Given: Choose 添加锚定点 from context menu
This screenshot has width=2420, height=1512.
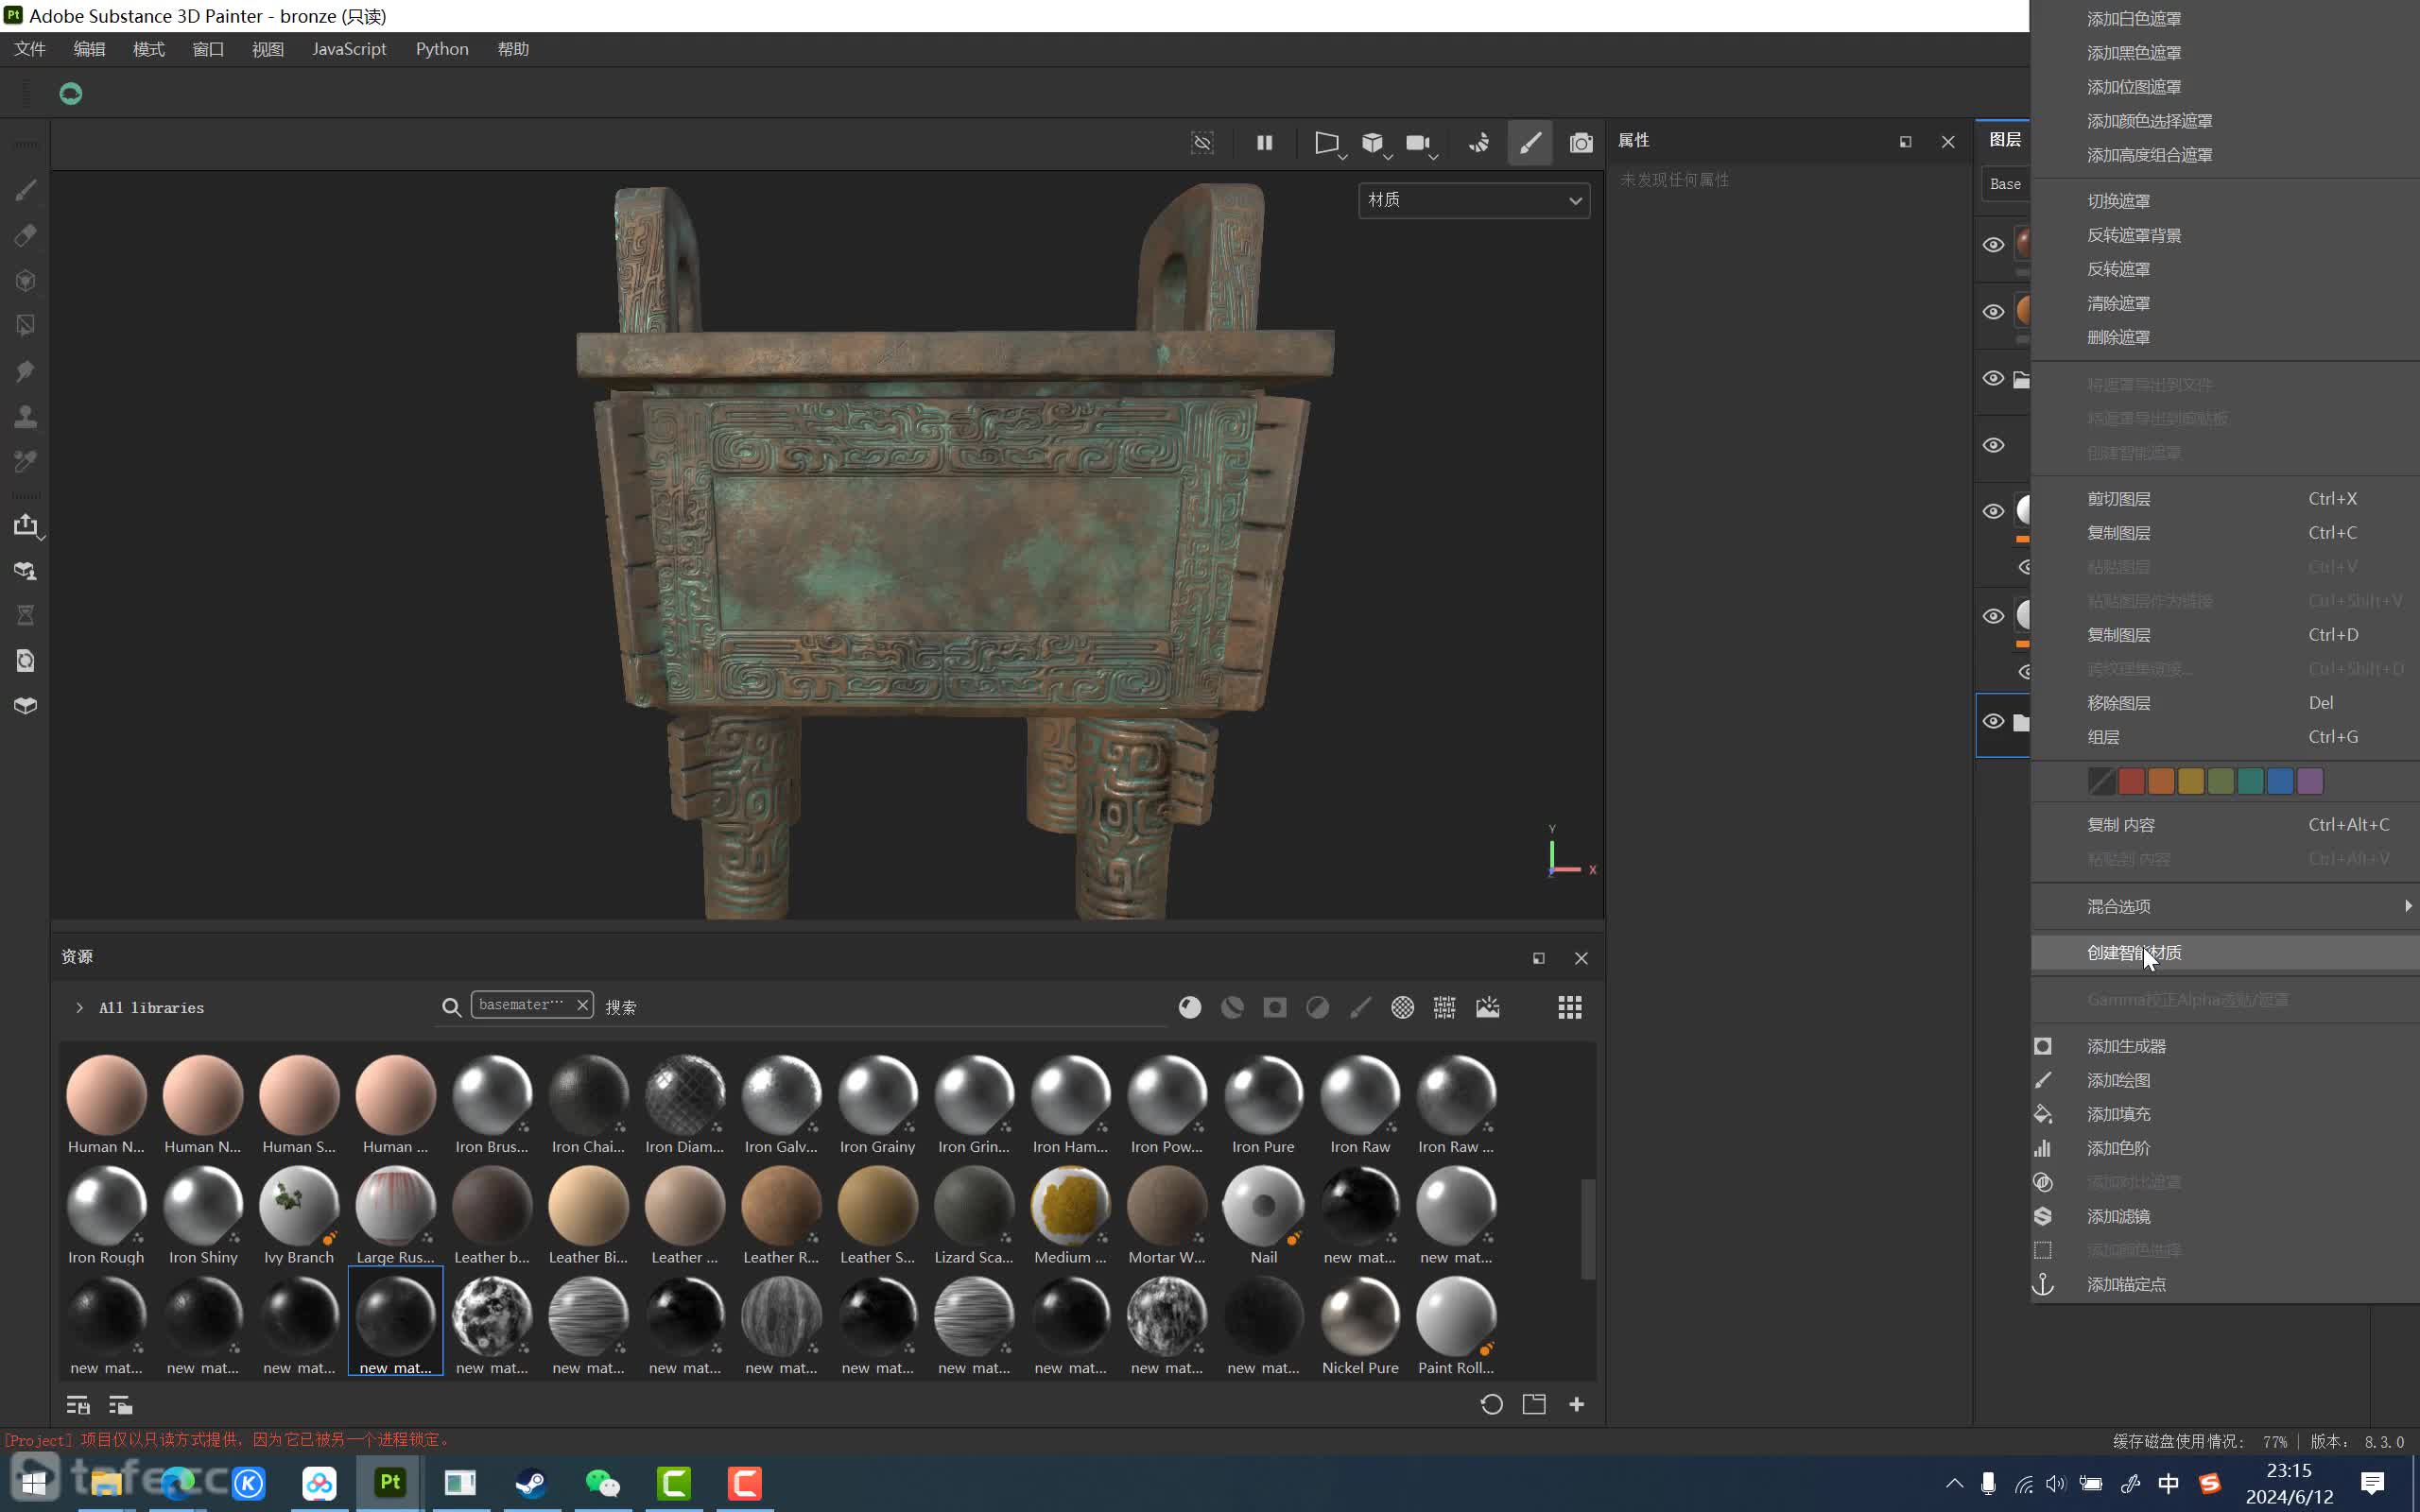Looking at the screenshot, I should tap(2224, 1284).
